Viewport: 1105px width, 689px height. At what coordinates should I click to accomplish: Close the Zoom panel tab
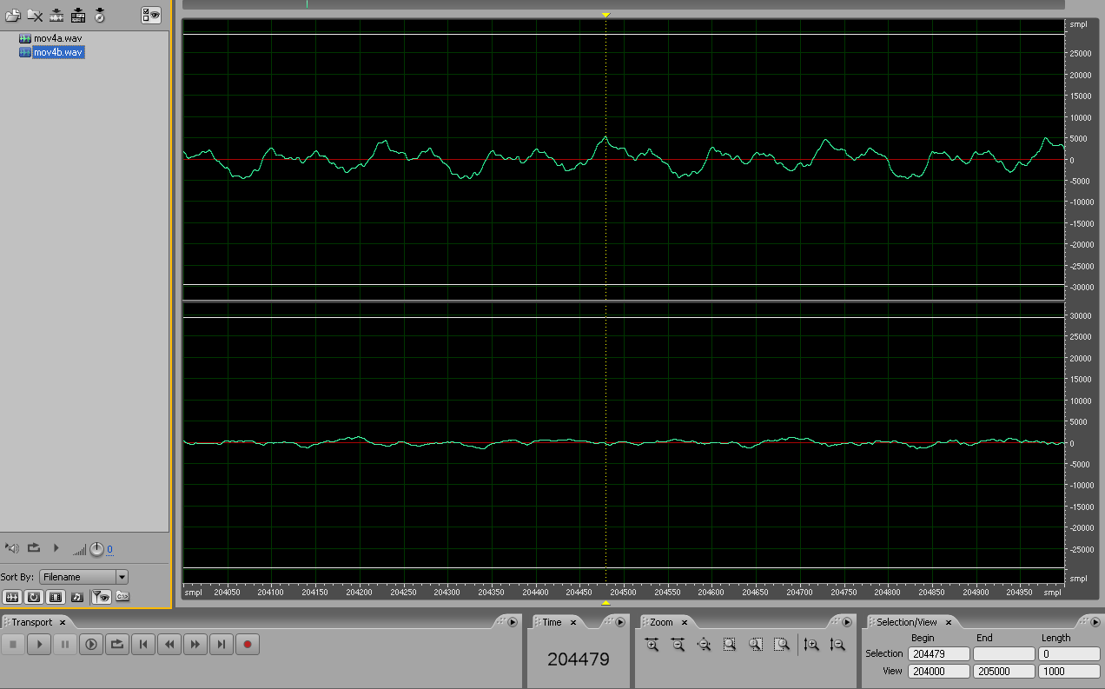coord(684,623)
